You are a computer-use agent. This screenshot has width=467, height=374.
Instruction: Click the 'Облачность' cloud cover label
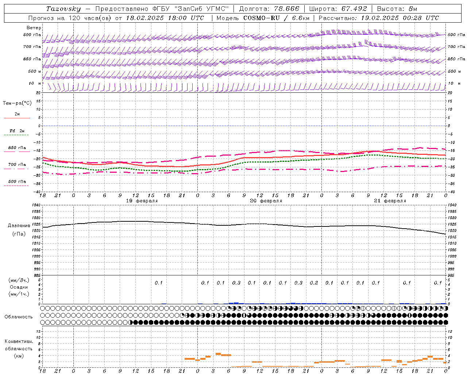pyautogui.click(x=19, y=317)
